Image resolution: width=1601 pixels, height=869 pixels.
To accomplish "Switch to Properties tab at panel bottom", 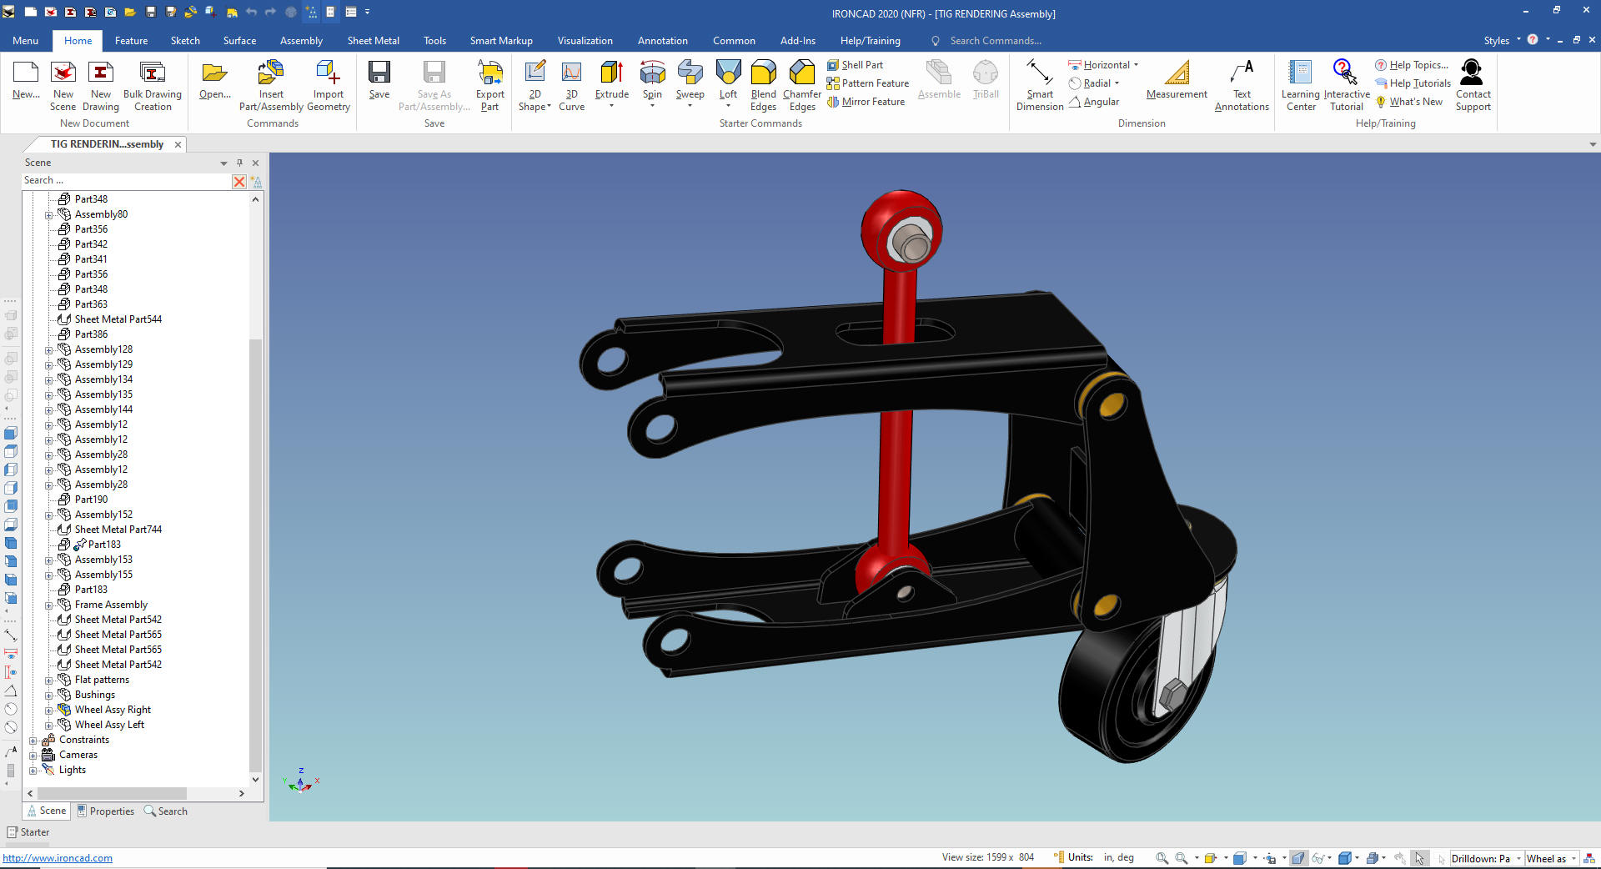I will pos(106,811).
